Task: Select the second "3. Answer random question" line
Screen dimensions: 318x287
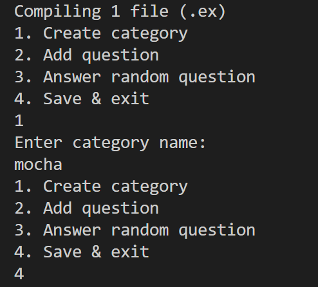Action: point(135,231)
